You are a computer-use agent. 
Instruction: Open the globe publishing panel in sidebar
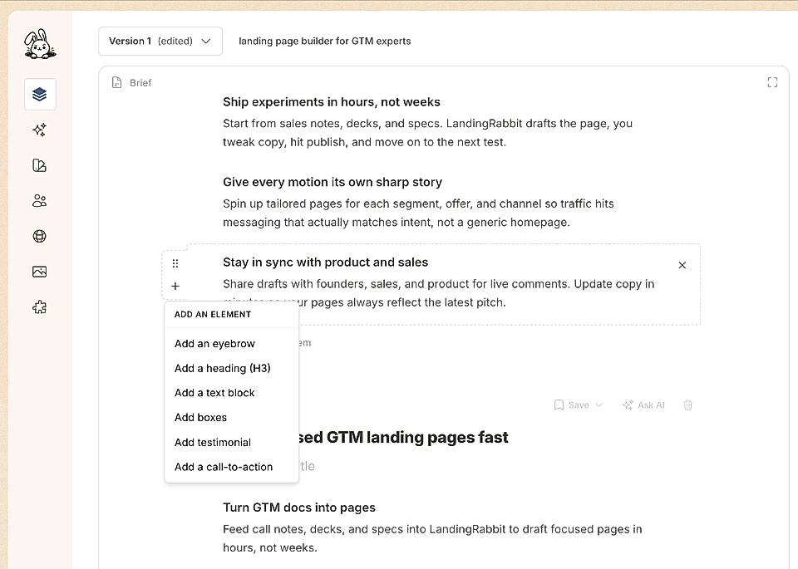pos(39,236)
